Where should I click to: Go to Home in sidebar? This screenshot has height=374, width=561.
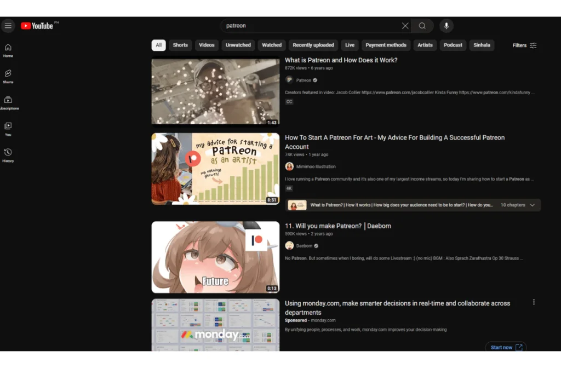[8, 50]
